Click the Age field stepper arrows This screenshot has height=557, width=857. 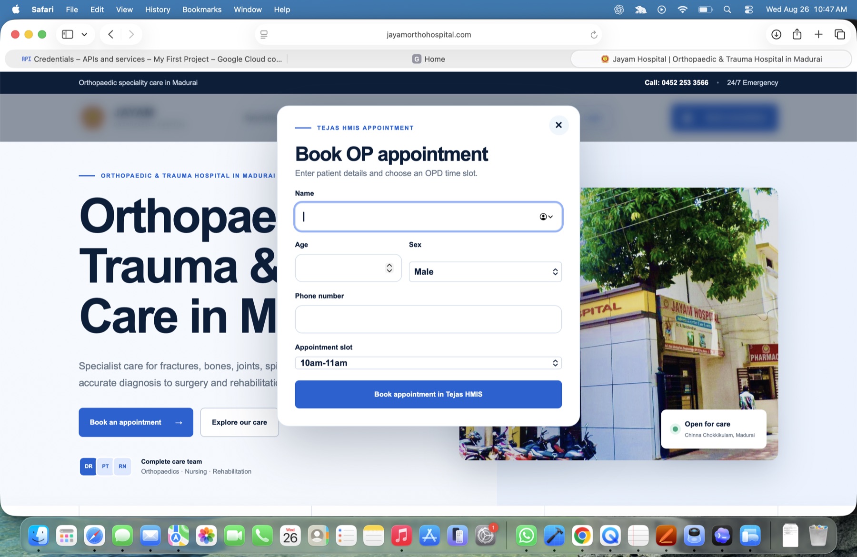click(389, 268)
